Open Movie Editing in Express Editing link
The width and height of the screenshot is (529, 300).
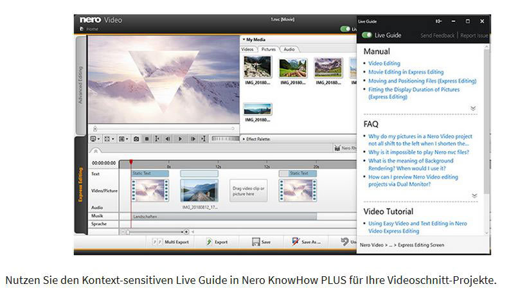click(406, 72)
